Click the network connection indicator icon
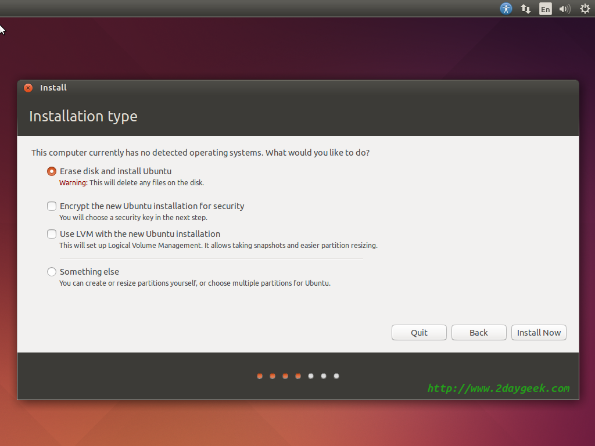This screenshot has height=446, width=595. (x=526, y=9)
